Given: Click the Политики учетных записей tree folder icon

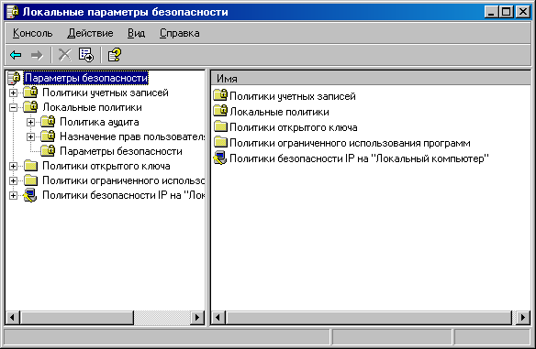Looking at the screenshot, I should coord(30,93).
